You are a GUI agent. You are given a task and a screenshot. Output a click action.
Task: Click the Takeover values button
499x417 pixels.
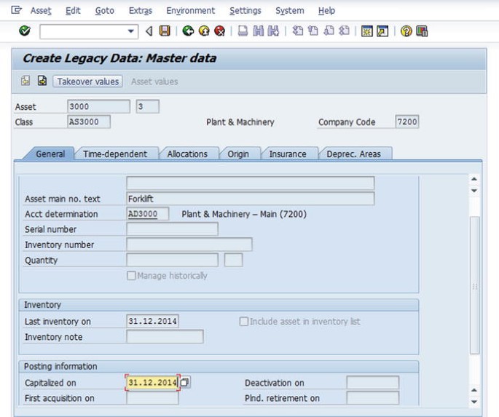pyautogui.click(x=88, y=82)
